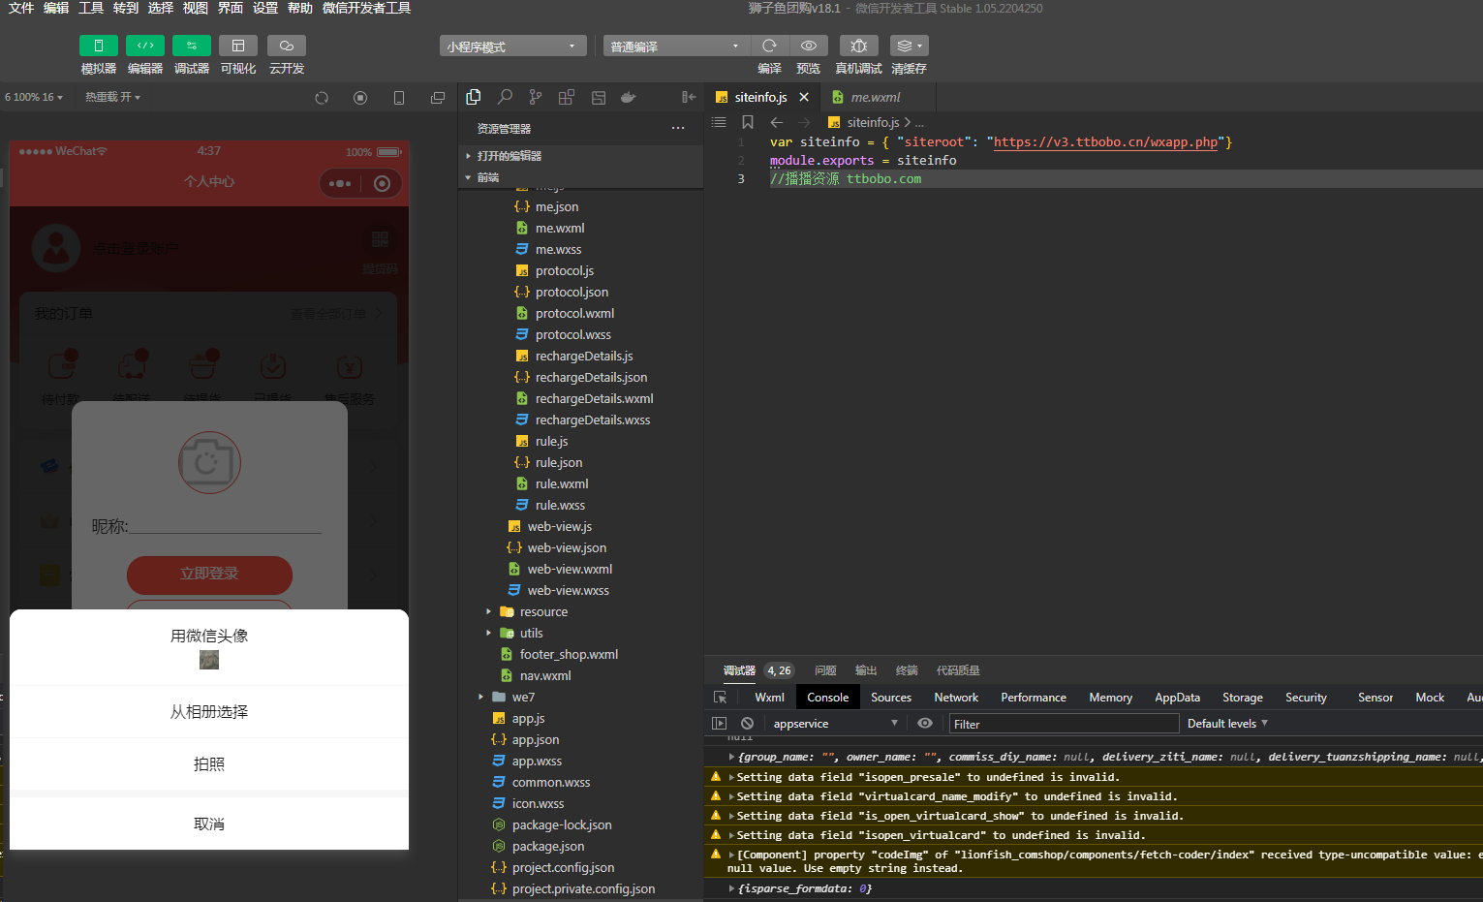Open the 普通编译 compile mode dropdown
1483x902 pixels.
pyautogui.click(x=676, y=47)
